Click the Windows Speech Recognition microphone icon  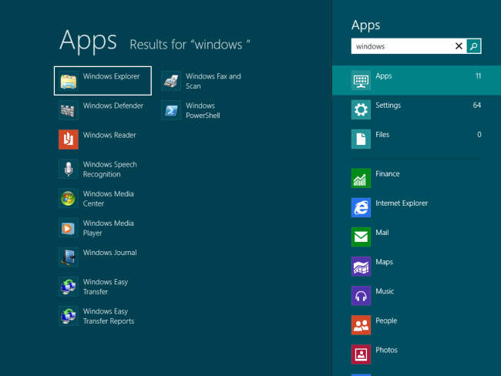69,169
